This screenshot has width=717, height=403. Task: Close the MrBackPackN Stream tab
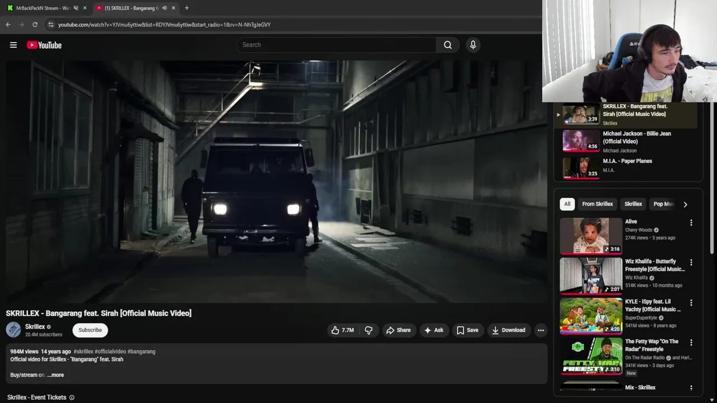coord(85,8)
